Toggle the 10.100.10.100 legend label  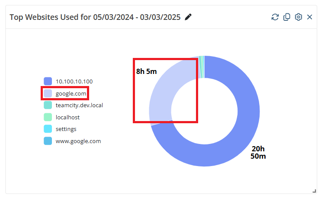74,81
